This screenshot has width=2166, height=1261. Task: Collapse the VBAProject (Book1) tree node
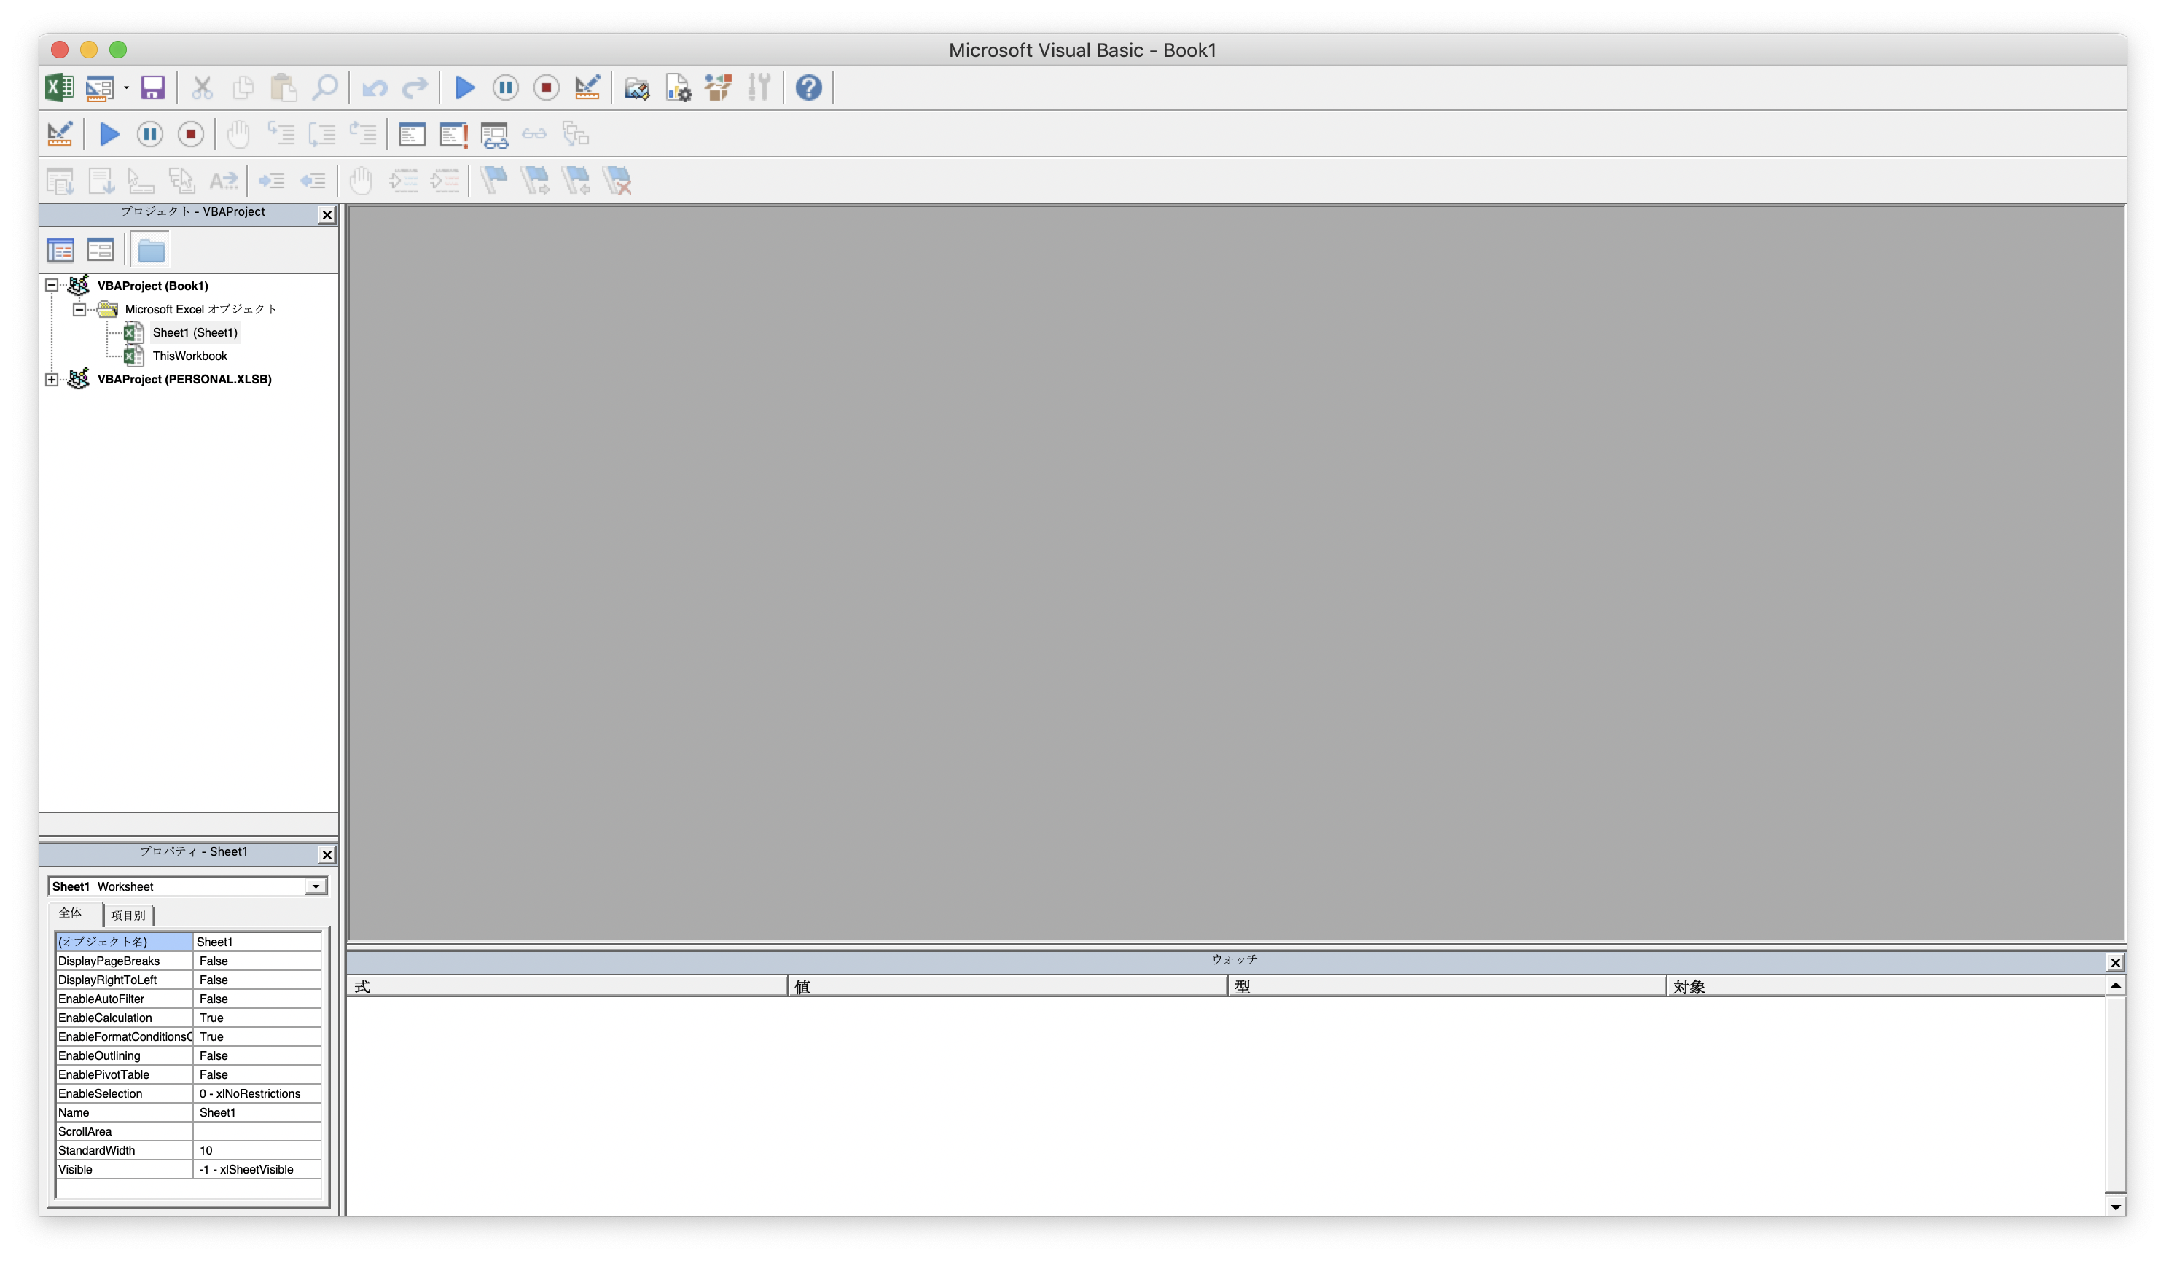51,286
